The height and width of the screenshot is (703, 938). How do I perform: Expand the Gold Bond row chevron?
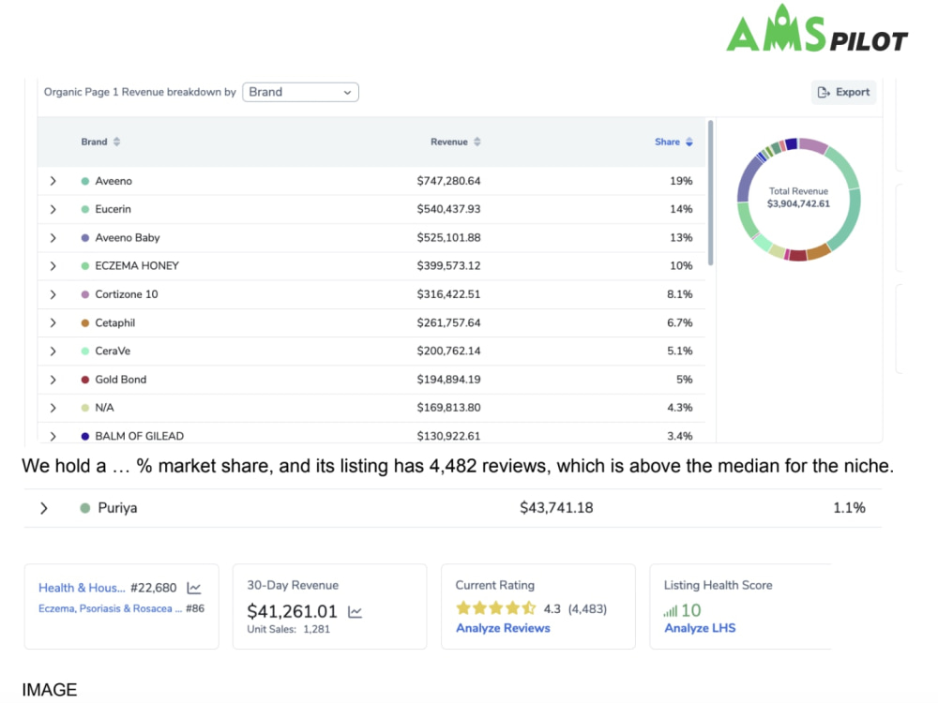click(x=53, y=380)
